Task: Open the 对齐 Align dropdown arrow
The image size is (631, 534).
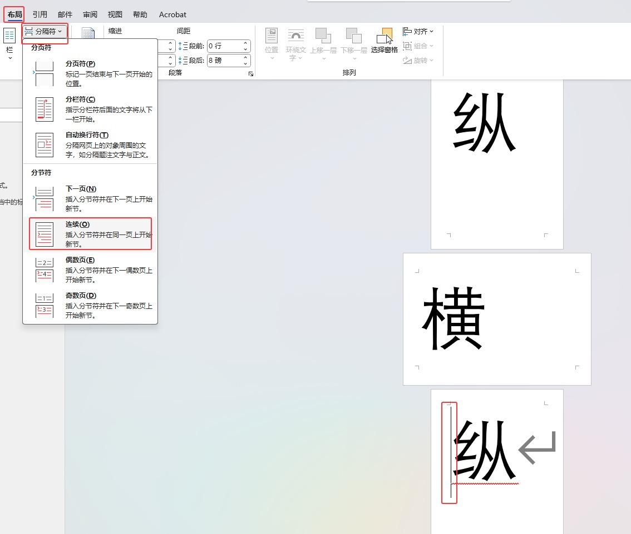Action: [x=431, y=31]
